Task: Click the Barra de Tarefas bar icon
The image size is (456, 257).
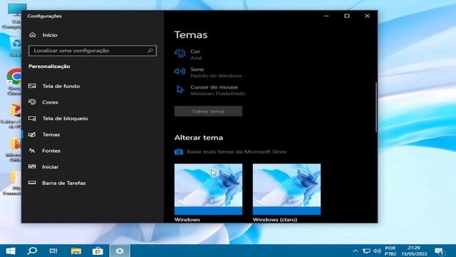Action: tap(32, 183)
